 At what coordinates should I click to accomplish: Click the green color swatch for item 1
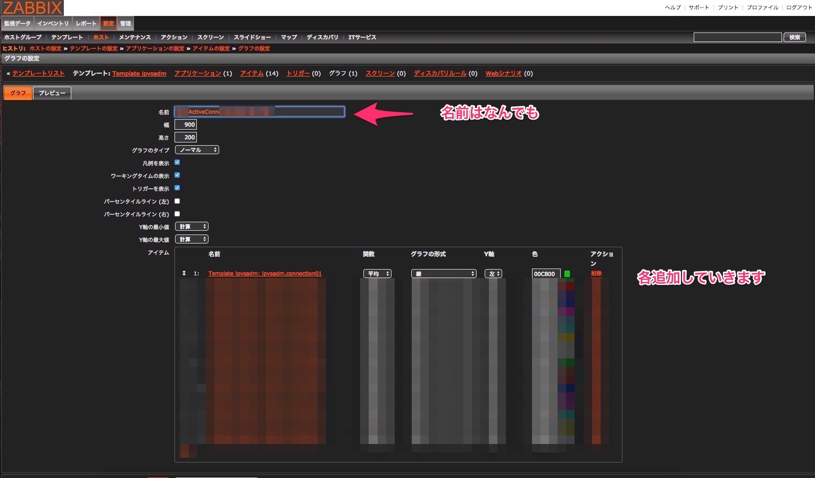pyautogui.click(x=567, y=274)
